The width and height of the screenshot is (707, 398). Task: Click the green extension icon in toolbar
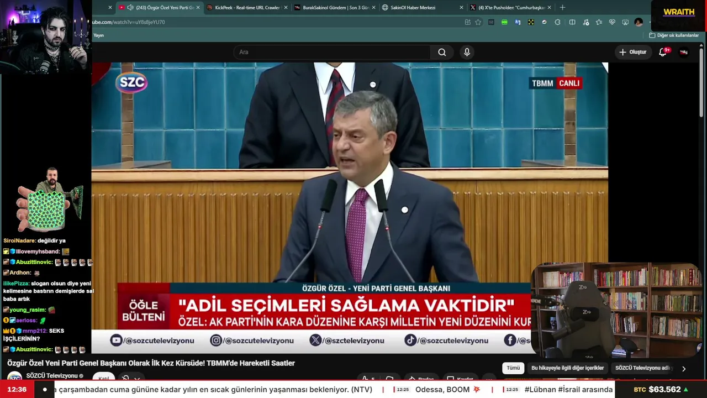tap(504, 22)
